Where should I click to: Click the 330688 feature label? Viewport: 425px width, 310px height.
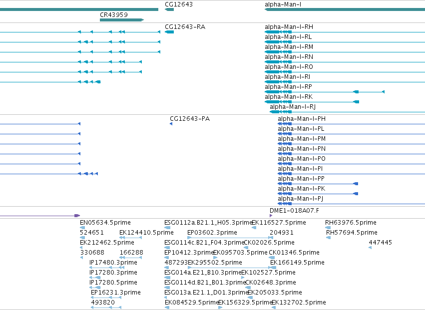pyautogui.click(x=92, y=253)
